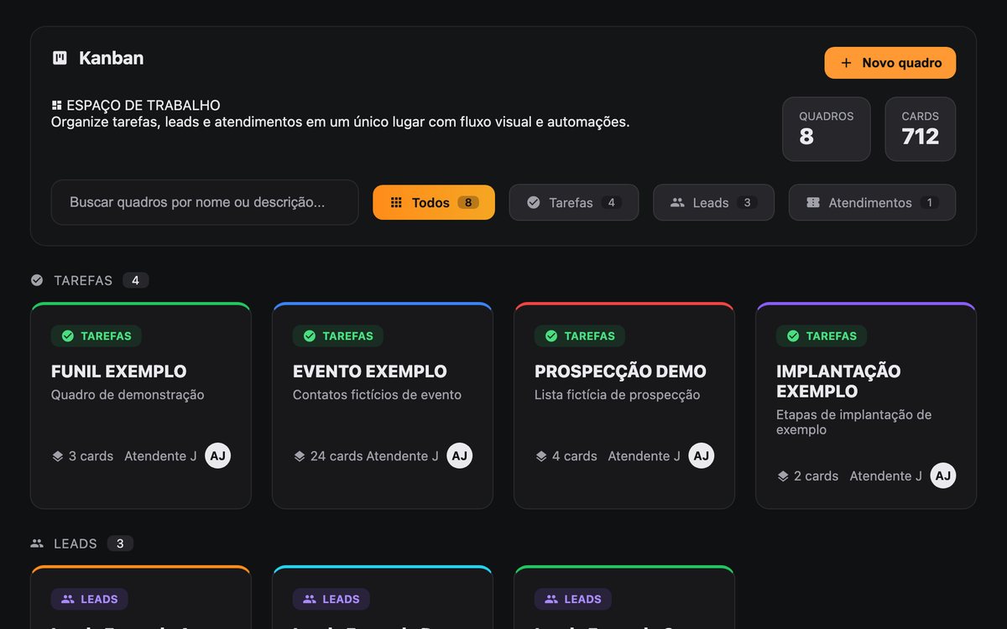1007x629 pixels.
Task: Click the checkmark icon in the Tarefas filter
Action: click(533, 202)
